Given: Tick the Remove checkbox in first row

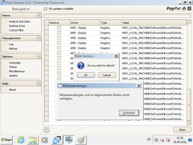Looking at the screenshot, I should click(x=59, y=28).
